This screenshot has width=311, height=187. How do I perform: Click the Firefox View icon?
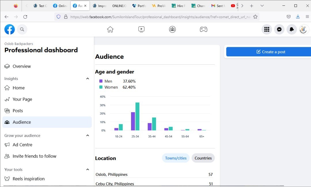[x=16, y=6]
